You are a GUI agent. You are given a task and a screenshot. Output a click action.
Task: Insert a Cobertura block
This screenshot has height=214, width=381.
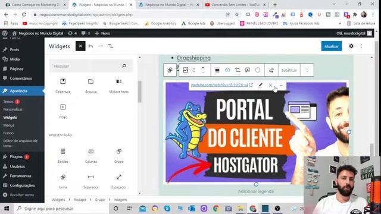tap(63, 86)
